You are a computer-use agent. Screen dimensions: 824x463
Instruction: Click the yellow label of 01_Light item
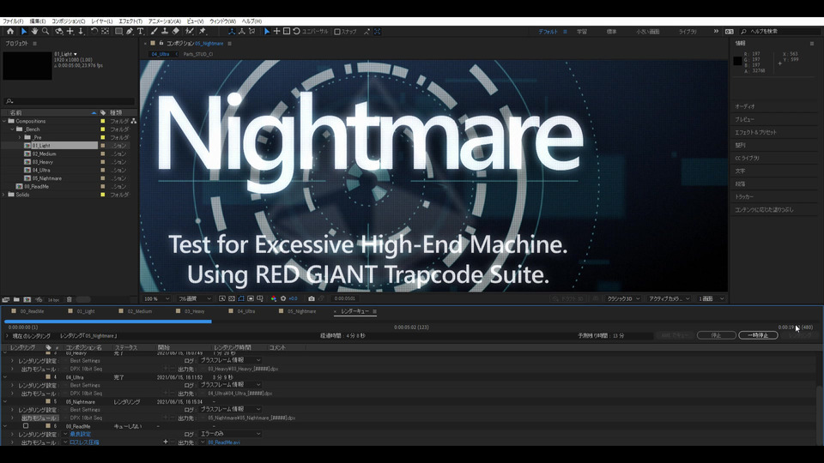[102, 146]
